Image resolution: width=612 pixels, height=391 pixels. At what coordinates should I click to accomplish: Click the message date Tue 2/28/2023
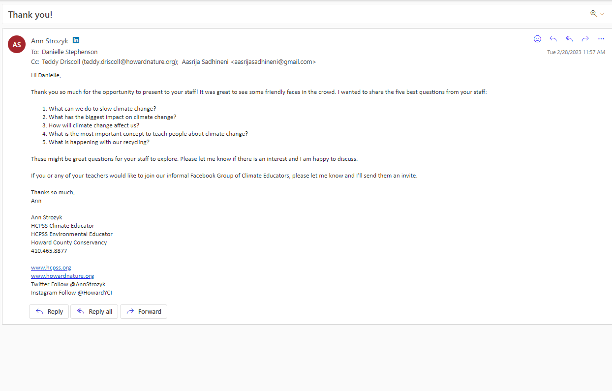(x=576, y=52)
